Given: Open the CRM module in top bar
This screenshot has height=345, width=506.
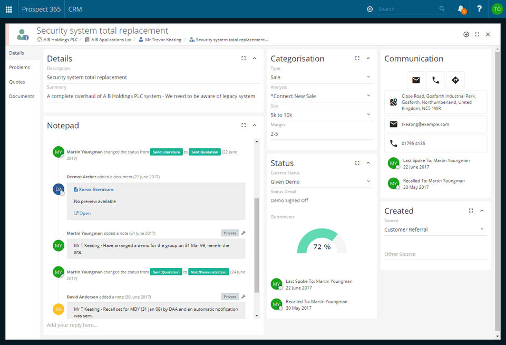Looking at the screenshot, I should point(75,9).
